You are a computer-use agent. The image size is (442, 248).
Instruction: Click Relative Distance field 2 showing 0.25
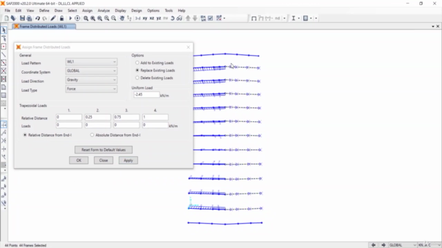[x=98, y=117]
